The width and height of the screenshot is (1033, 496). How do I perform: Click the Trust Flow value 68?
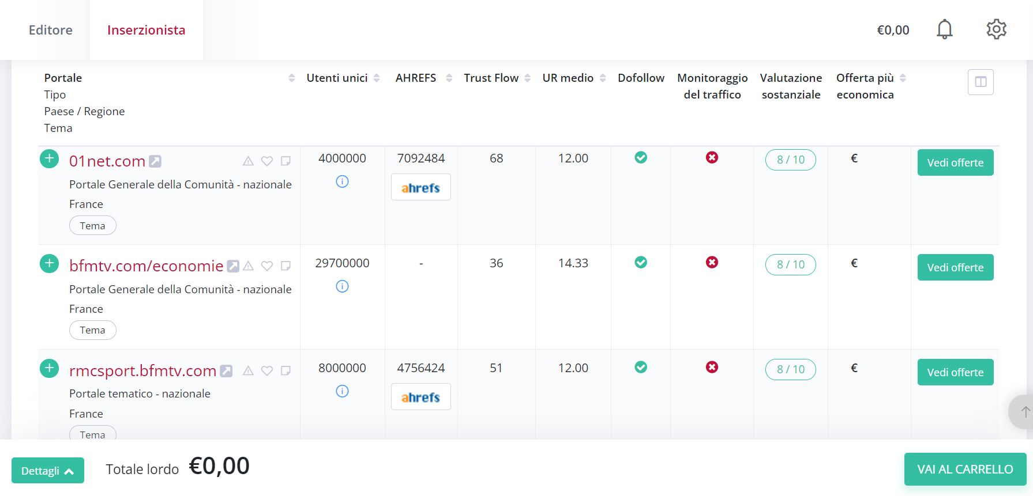tap(497, 158)
